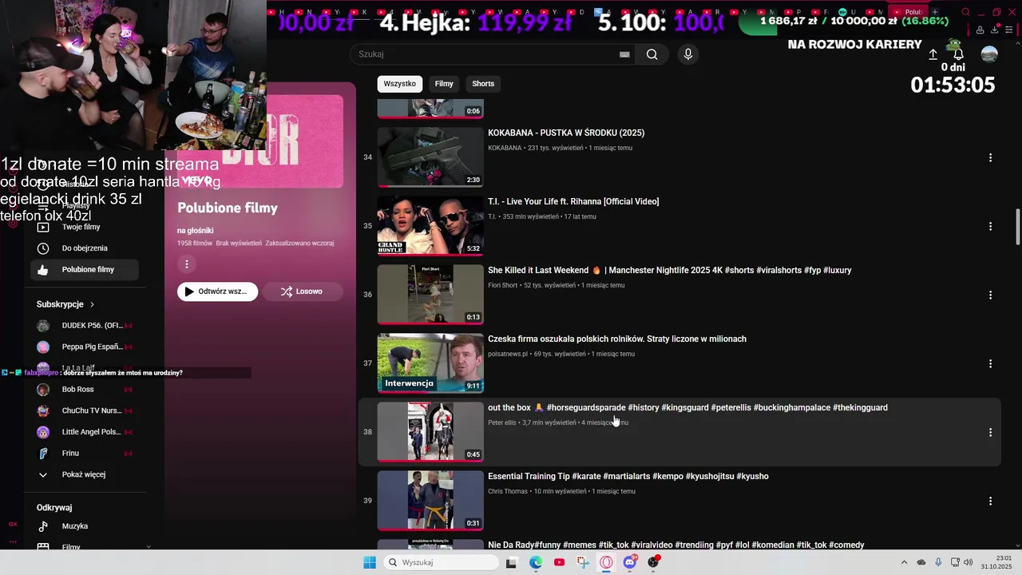Open Bob Ross channel subscription
Screen dimensions: 1022x575
coord(85,390)
